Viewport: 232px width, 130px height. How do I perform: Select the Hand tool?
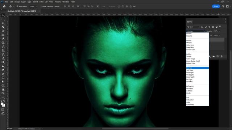tap(3, 90)
